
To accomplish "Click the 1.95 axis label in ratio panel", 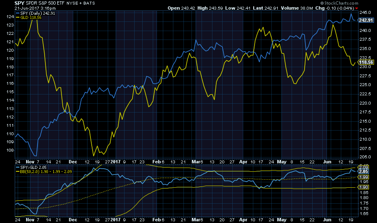I will pyautogui.click(x=364, y=182).
